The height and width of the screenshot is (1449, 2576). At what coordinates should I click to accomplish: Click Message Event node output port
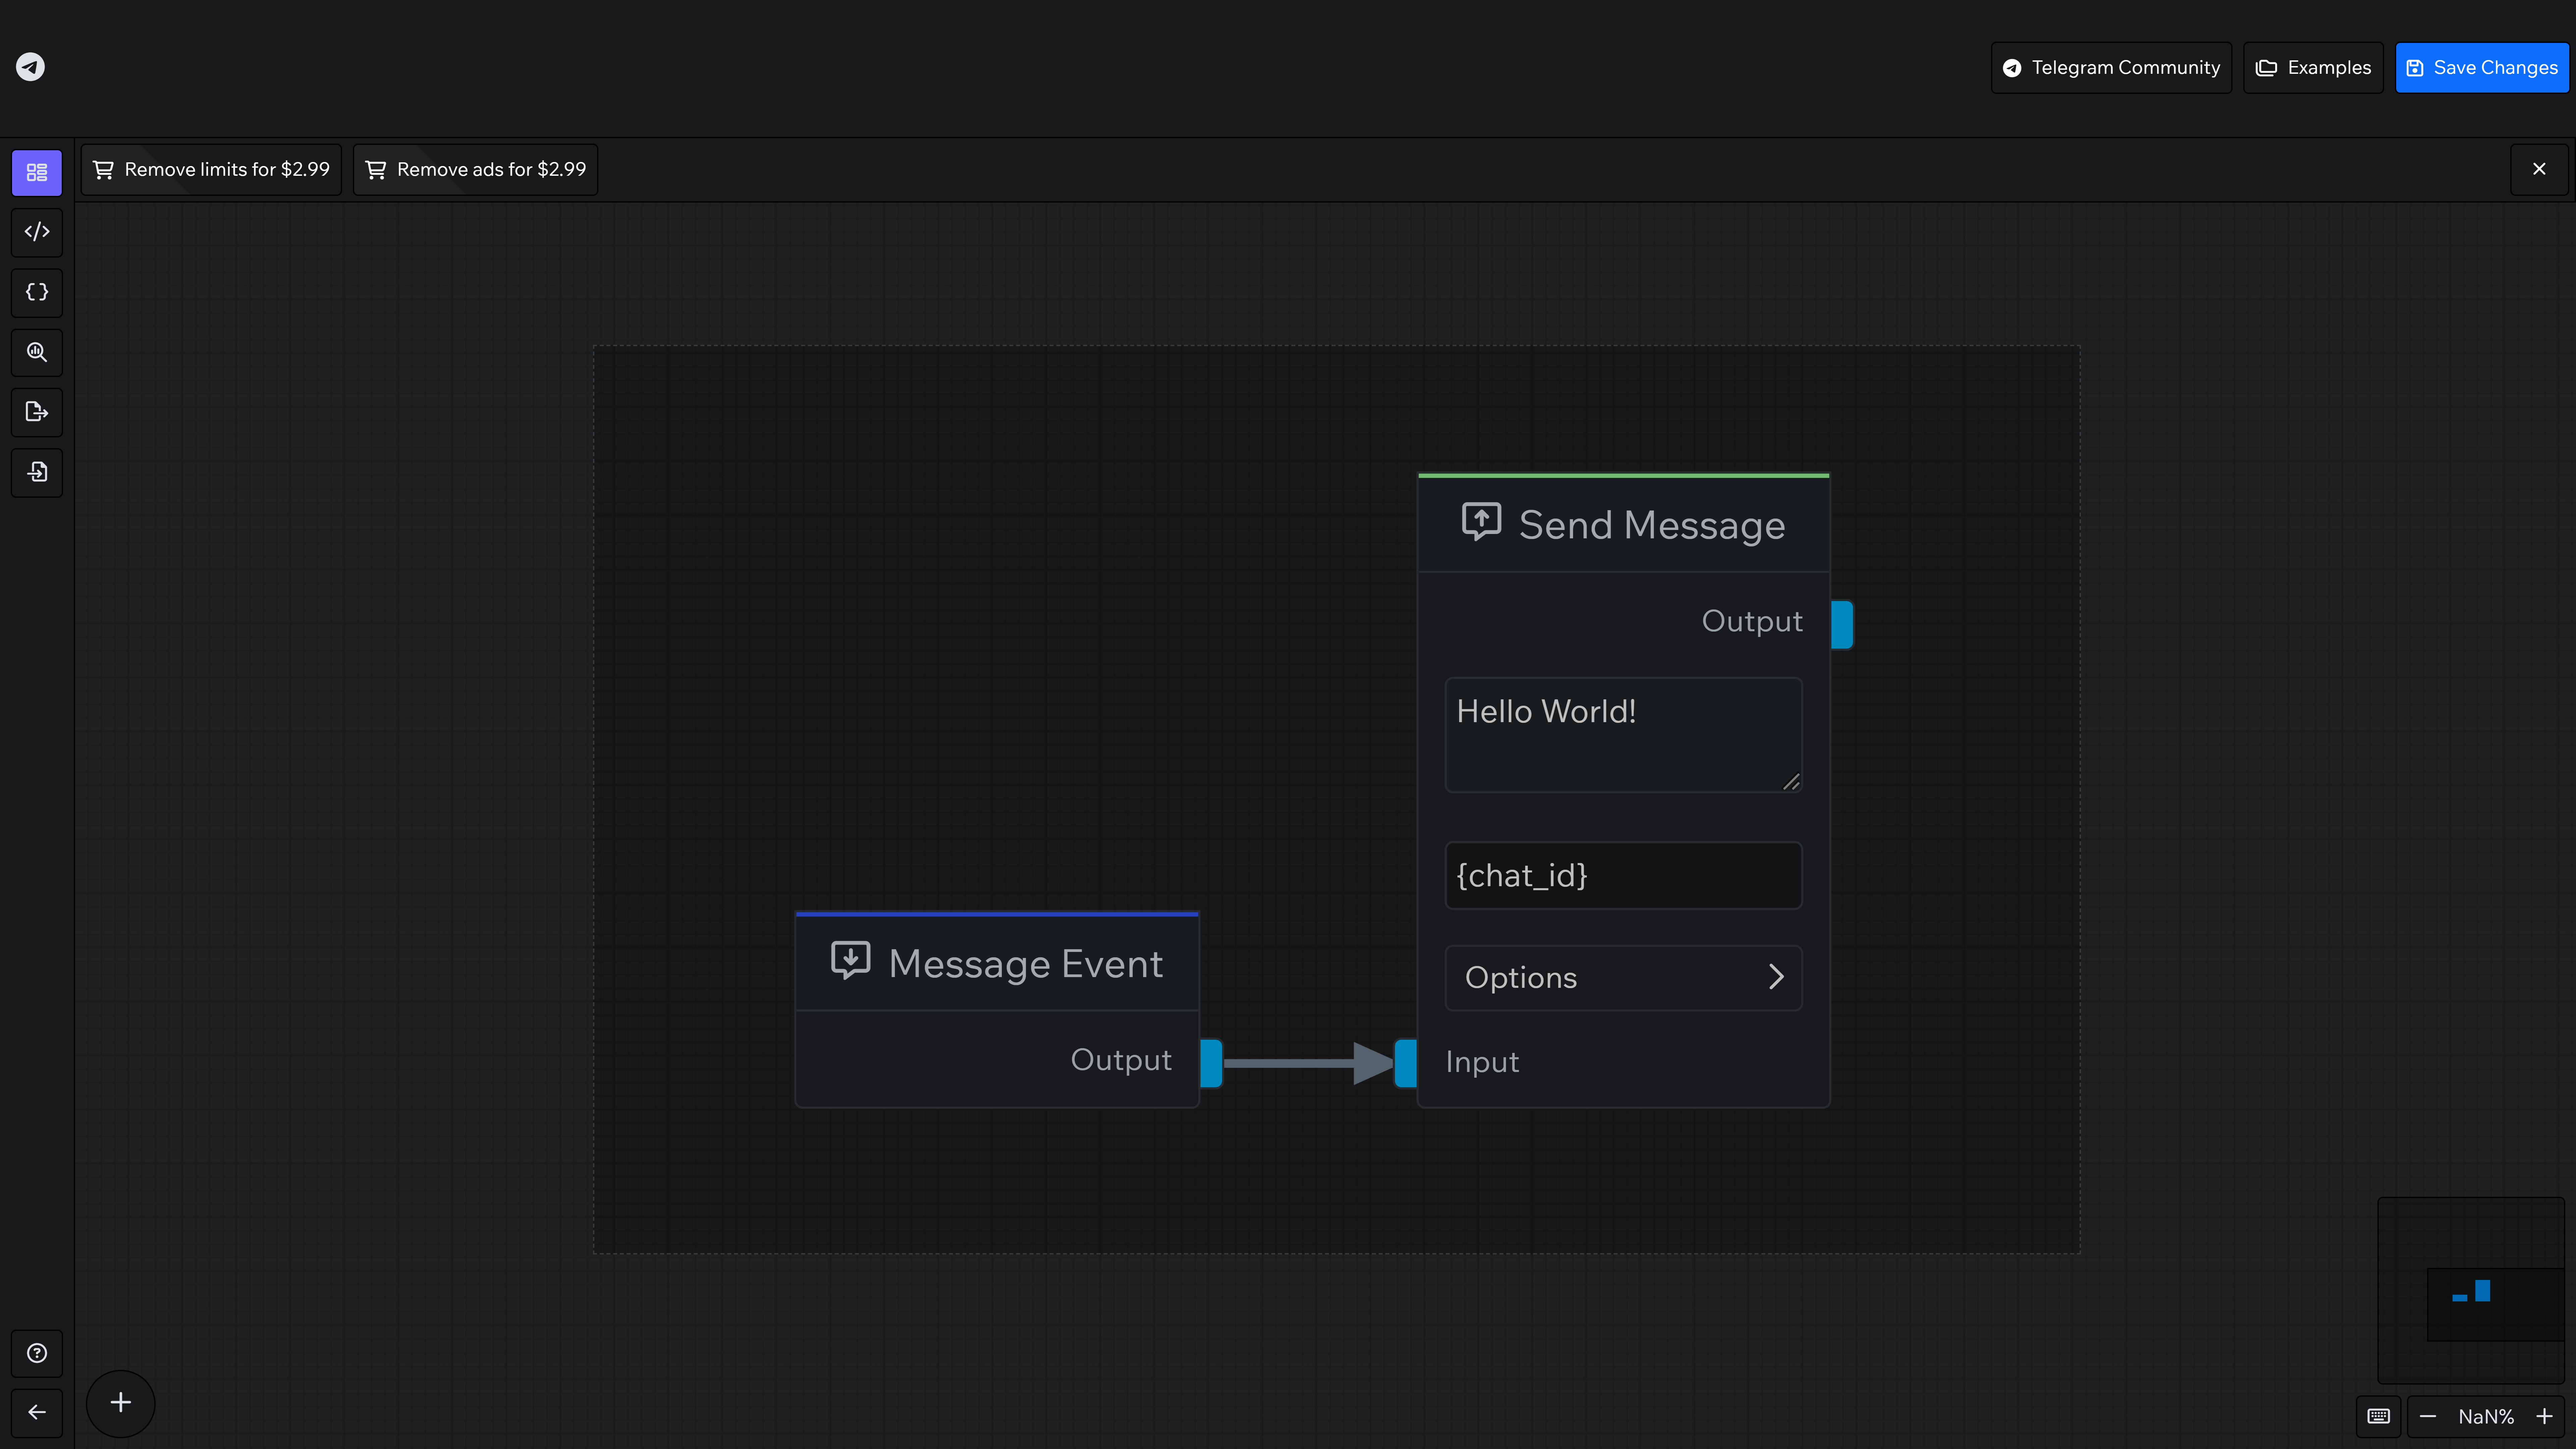(1211, 1063)
